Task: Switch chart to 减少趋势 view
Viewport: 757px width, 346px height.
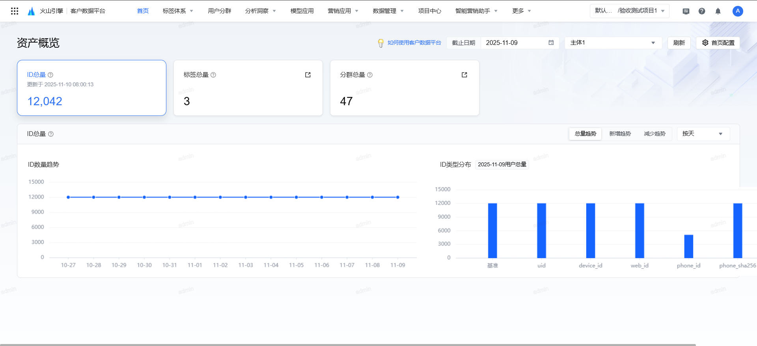Action: click(x=654, y=134)
